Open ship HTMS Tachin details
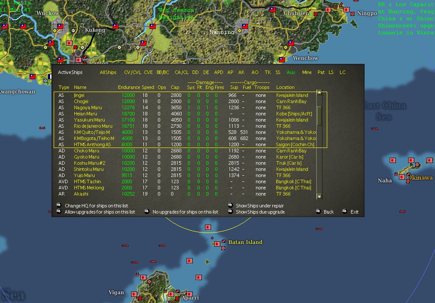435x303 pixels. point(87,181)
